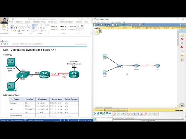Screen dimensions: 186x139
Task: Select the Routers device category icon
Action: (95, 113)
